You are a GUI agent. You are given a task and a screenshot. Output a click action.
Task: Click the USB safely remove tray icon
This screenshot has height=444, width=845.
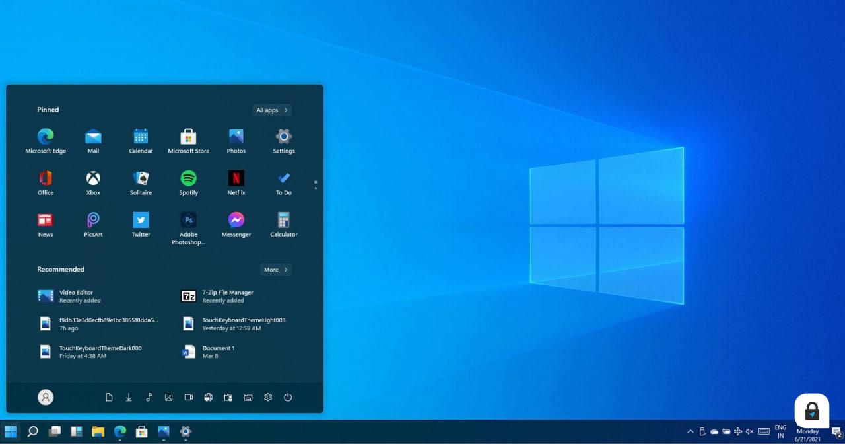(702, 431)
